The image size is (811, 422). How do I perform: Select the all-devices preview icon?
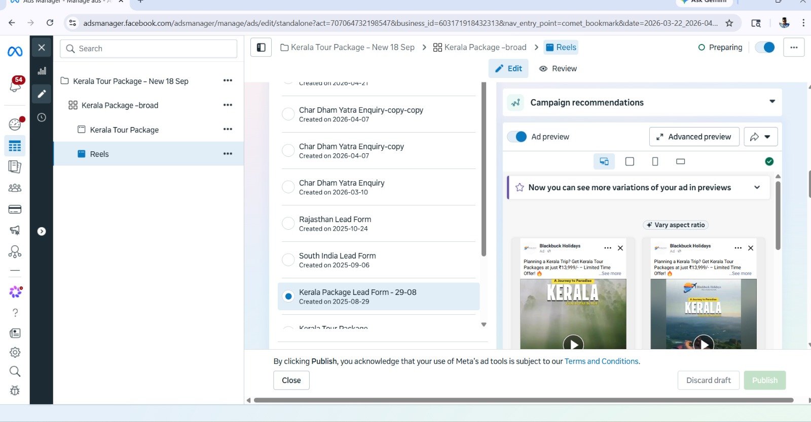coord(604,161)
